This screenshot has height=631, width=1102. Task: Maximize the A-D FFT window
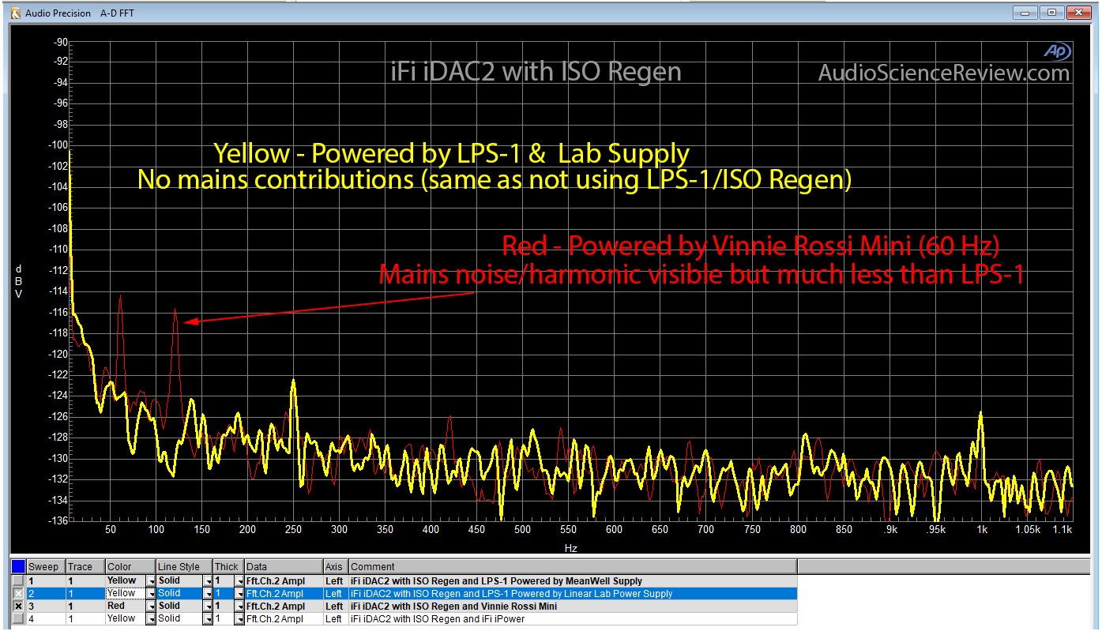[x=1051, y=12]
